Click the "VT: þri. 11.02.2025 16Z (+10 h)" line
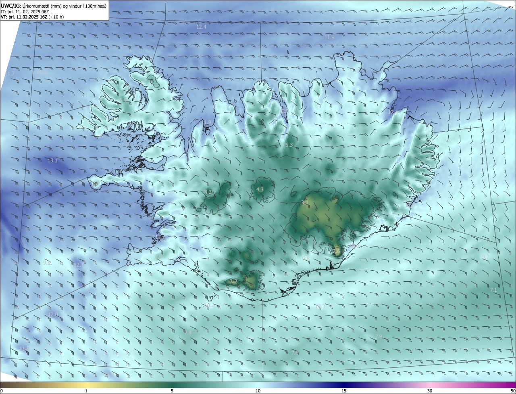Image resolution: width=516 pixels, height=394 pixels. tap(32, 17)
